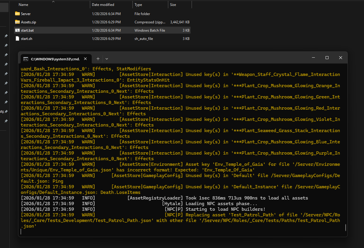Click the cmd icon on the terminal tab
Screen dimensions: 364x248
coord(26,59)
